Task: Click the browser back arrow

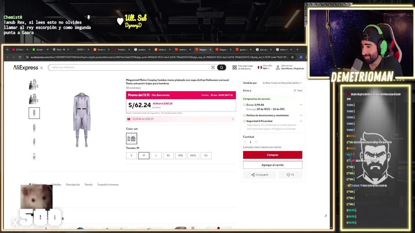Action: 8,57
